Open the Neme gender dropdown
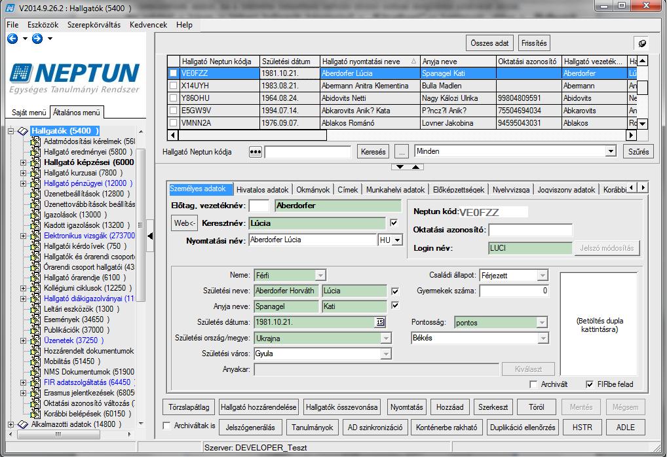Viewport: 667px width, 457px height. coord(320,276)
